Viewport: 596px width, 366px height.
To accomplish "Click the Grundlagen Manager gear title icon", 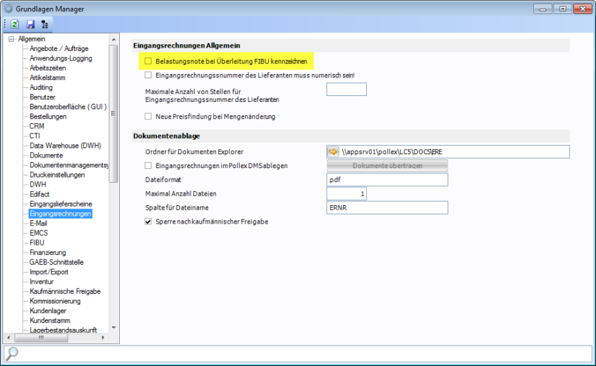I will coord(9,9).
